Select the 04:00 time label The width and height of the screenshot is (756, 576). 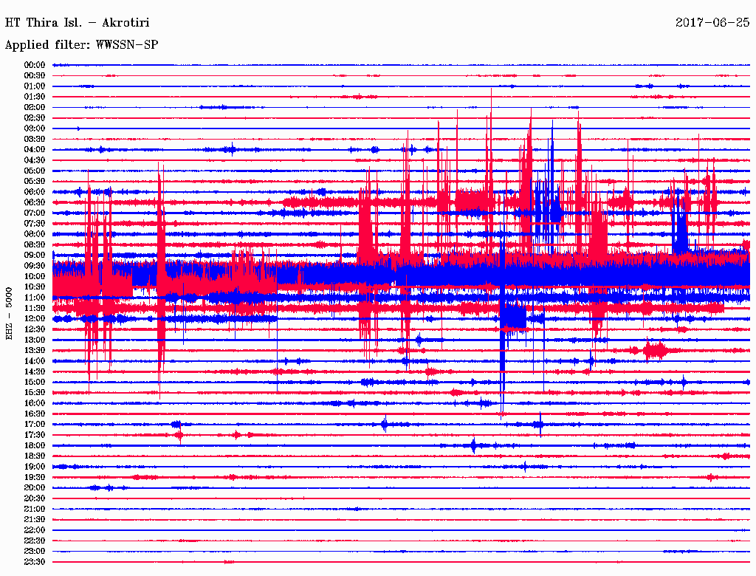34,150
